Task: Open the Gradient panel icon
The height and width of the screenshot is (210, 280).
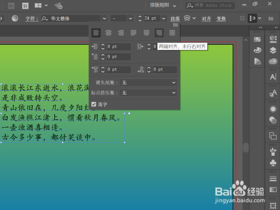Action: pyautogui.click(x=273, y=190)
